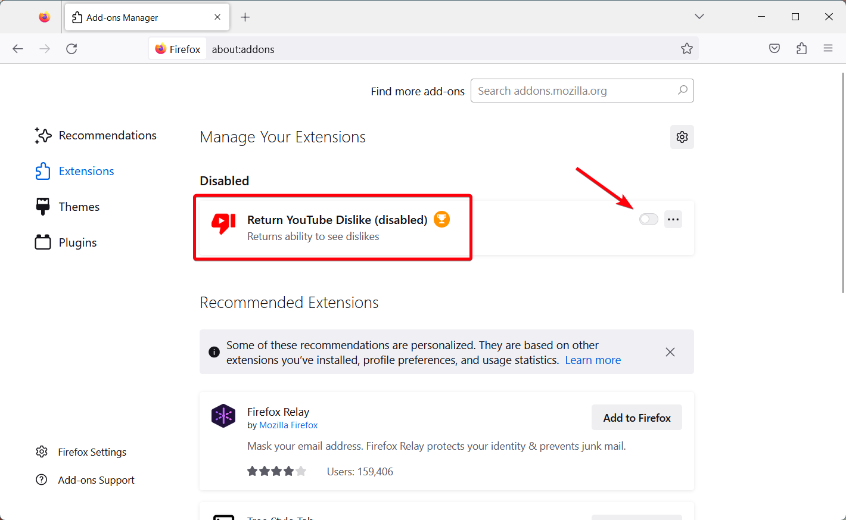846x520 pixels.
Task: Save the page to Pocket
Action: (774, 48)
